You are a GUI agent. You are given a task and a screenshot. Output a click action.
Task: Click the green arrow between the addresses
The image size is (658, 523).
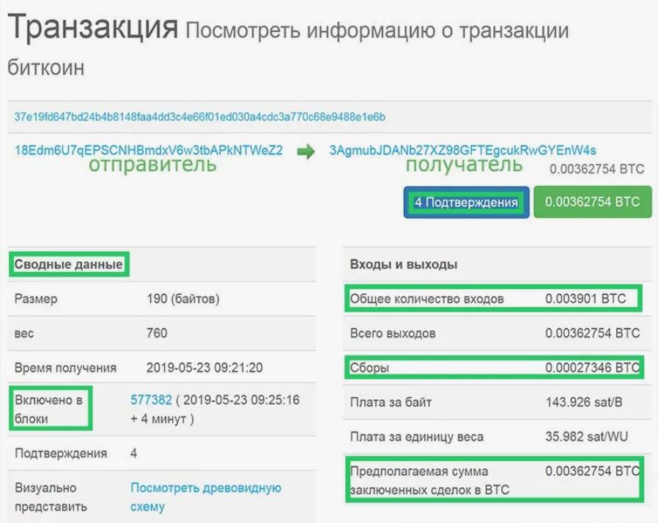(x=306, y=151)
